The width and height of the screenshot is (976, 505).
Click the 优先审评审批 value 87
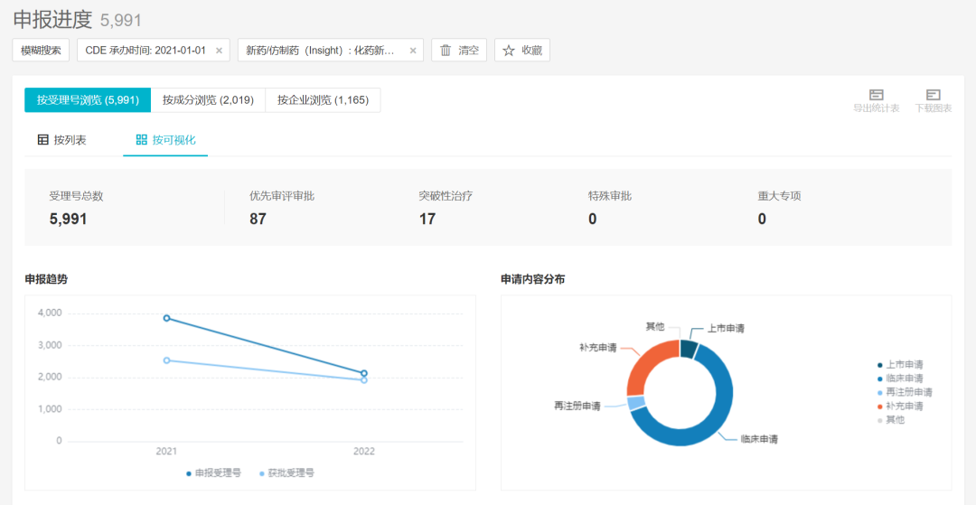(258, 219)
